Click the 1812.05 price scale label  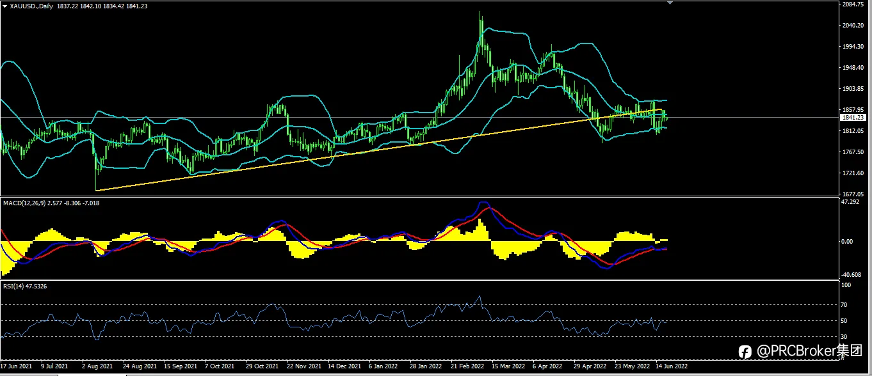pos(855,131)
